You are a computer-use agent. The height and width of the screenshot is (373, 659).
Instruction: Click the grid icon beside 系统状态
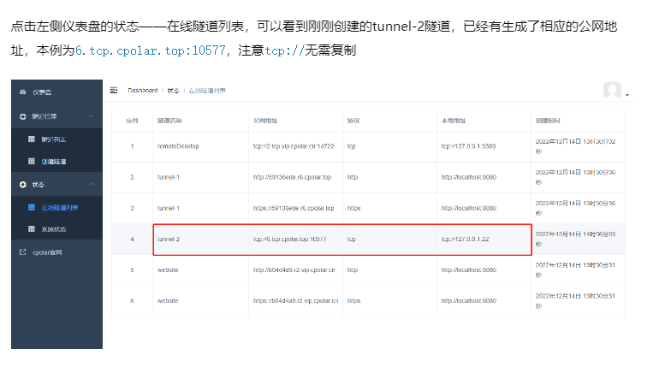[x=32, y=229]
